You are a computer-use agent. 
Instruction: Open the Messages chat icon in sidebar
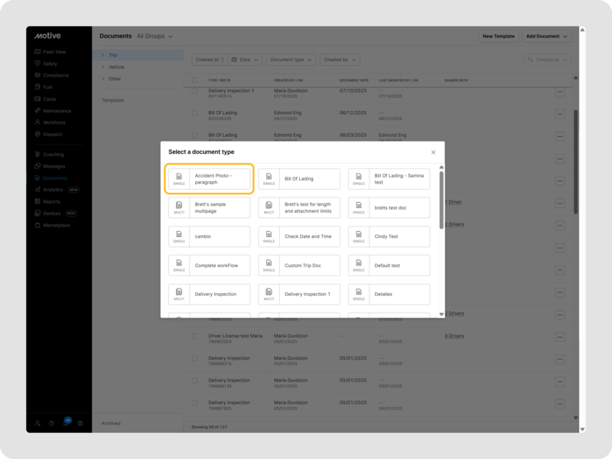(37, 166)
